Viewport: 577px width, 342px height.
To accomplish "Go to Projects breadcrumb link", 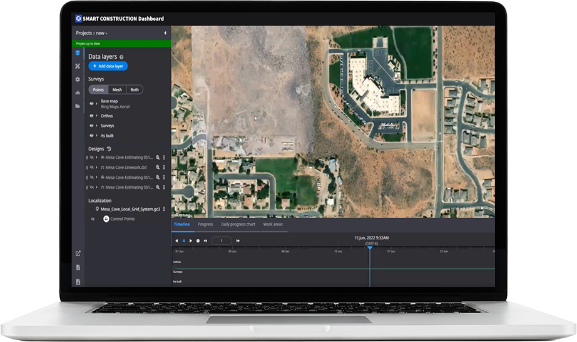I will pos(84,33).
